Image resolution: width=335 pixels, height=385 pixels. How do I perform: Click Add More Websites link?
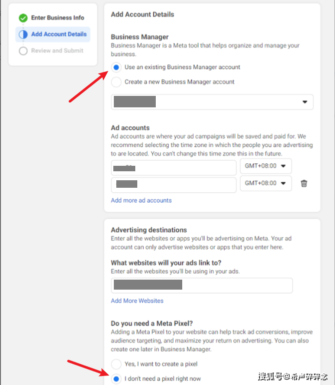[x=137, y=301]
